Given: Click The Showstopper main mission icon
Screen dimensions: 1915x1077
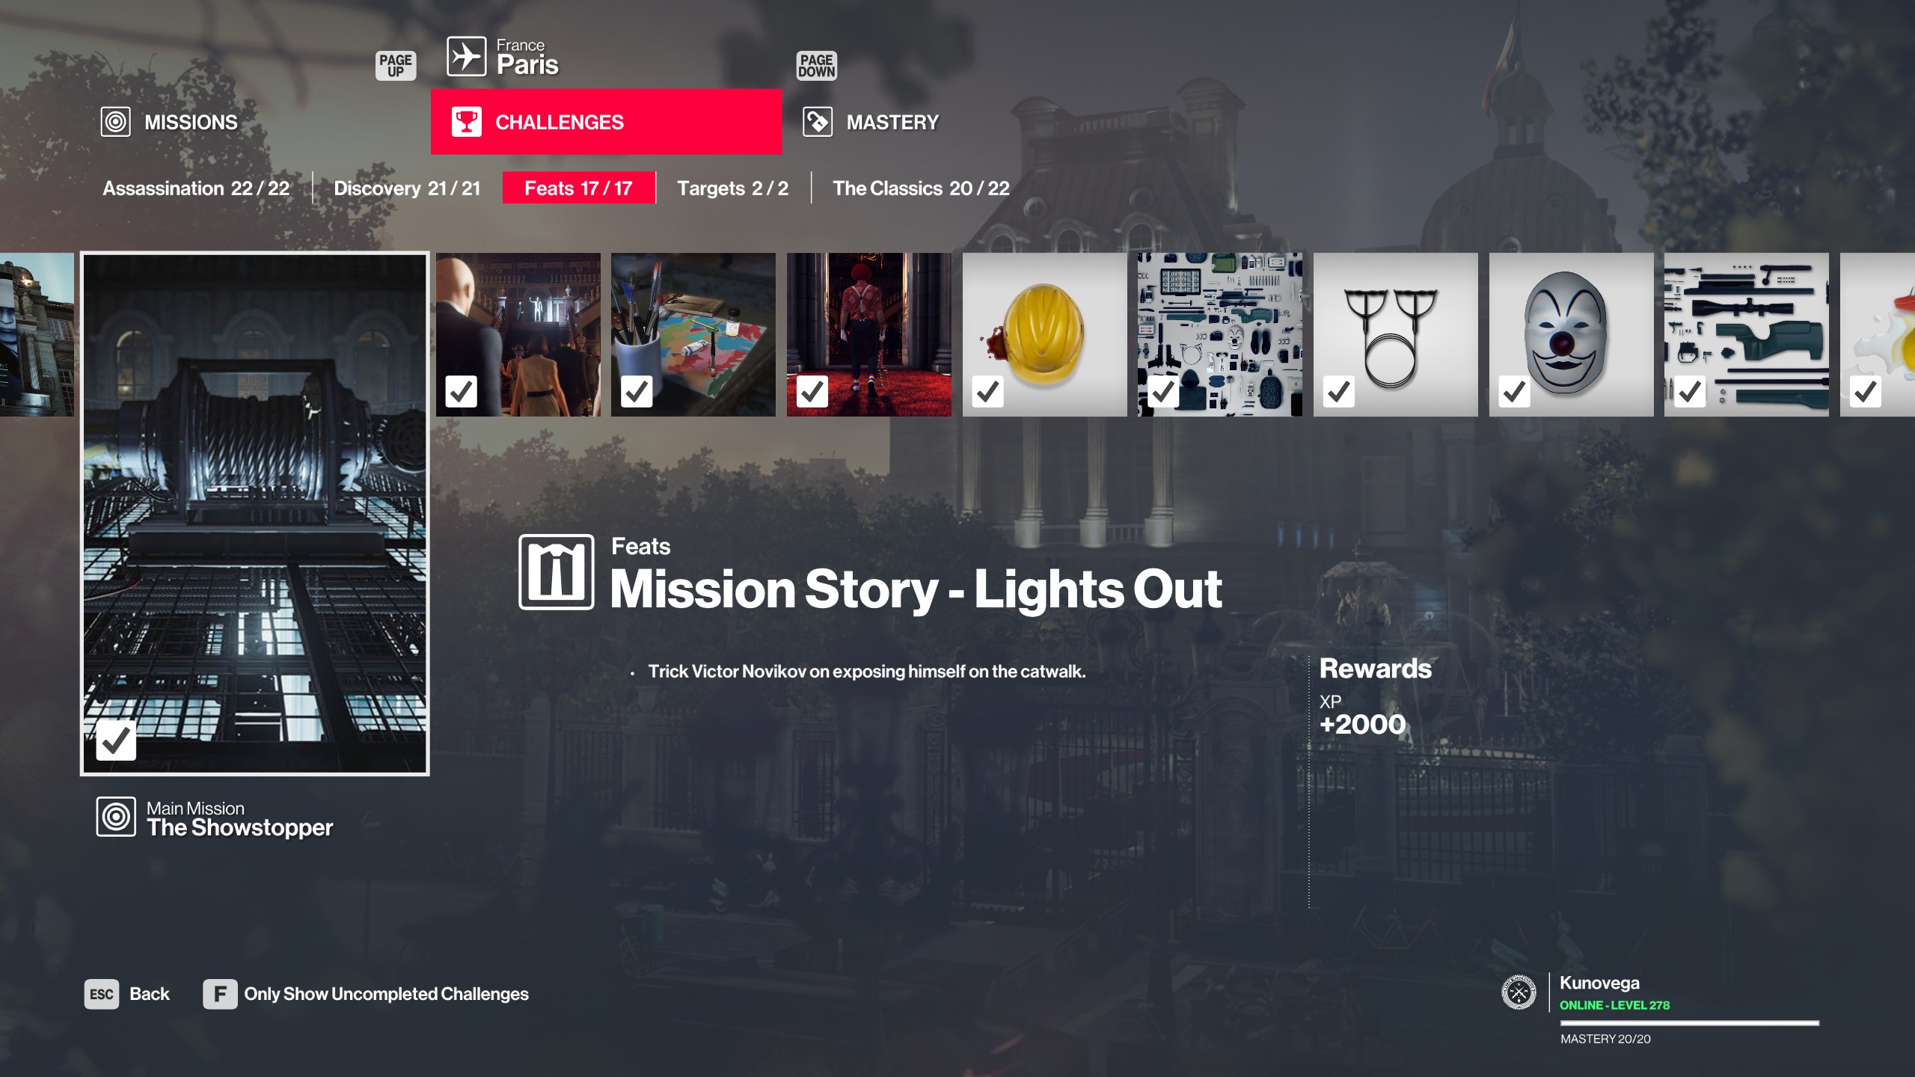Looking at the screenshot, I should pyautogui.click(x=116, y=817).
